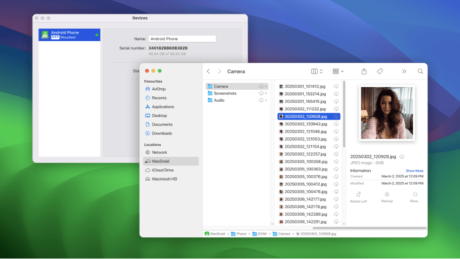Screen dimensions: 460x259
Task: Click MacDroid in the path bar
Action: [x=215, y=234]
